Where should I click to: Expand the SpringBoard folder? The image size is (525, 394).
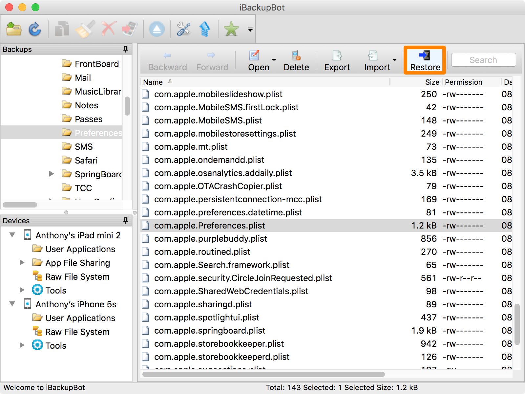[51, 174]
